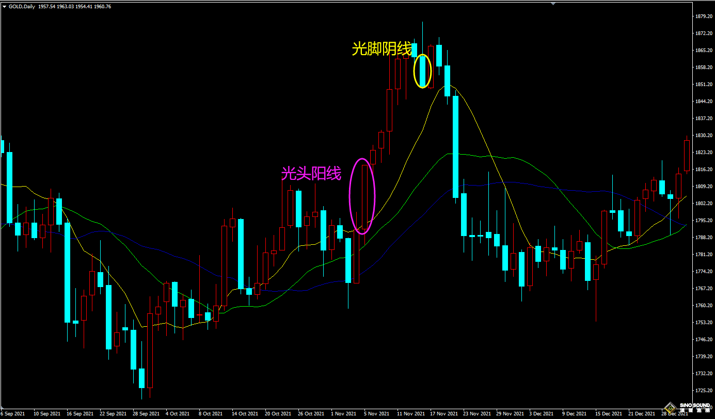715x419 pixels.
Task: Click the 5 Nov 2021 date label
Action: pyautogui.click(x=376, y=413)
